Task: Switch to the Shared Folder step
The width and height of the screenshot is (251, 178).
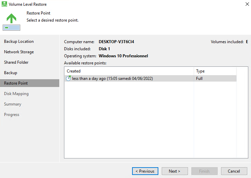Action: point(16,62)
